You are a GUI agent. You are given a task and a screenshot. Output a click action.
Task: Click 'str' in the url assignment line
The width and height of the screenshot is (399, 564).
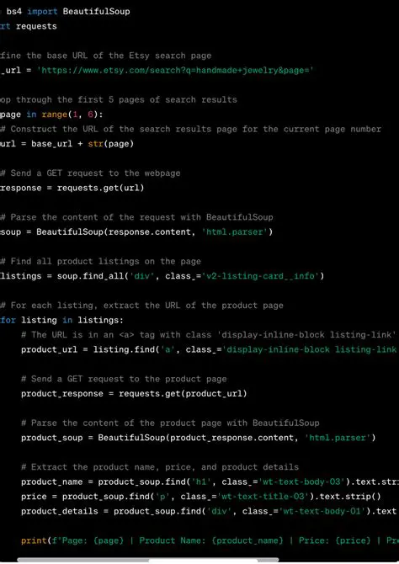pos(95,144)
